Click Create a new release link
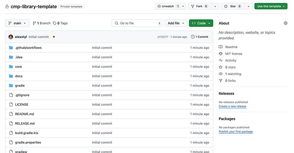This screenshot has width=294, height=153. pyautogui.click(x=232, y=106)
